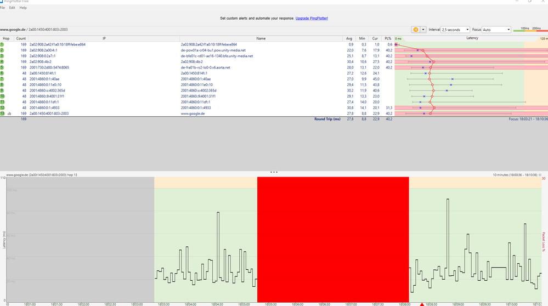The height and width of the screenshot is (306, 548).
Task: Click the hop 5 green circle icon
Action: click(2, 67)
